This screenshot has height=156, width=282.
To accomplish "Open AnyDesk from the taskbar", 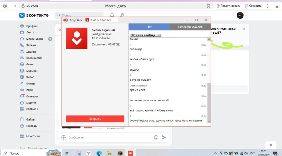I will 130,153.
